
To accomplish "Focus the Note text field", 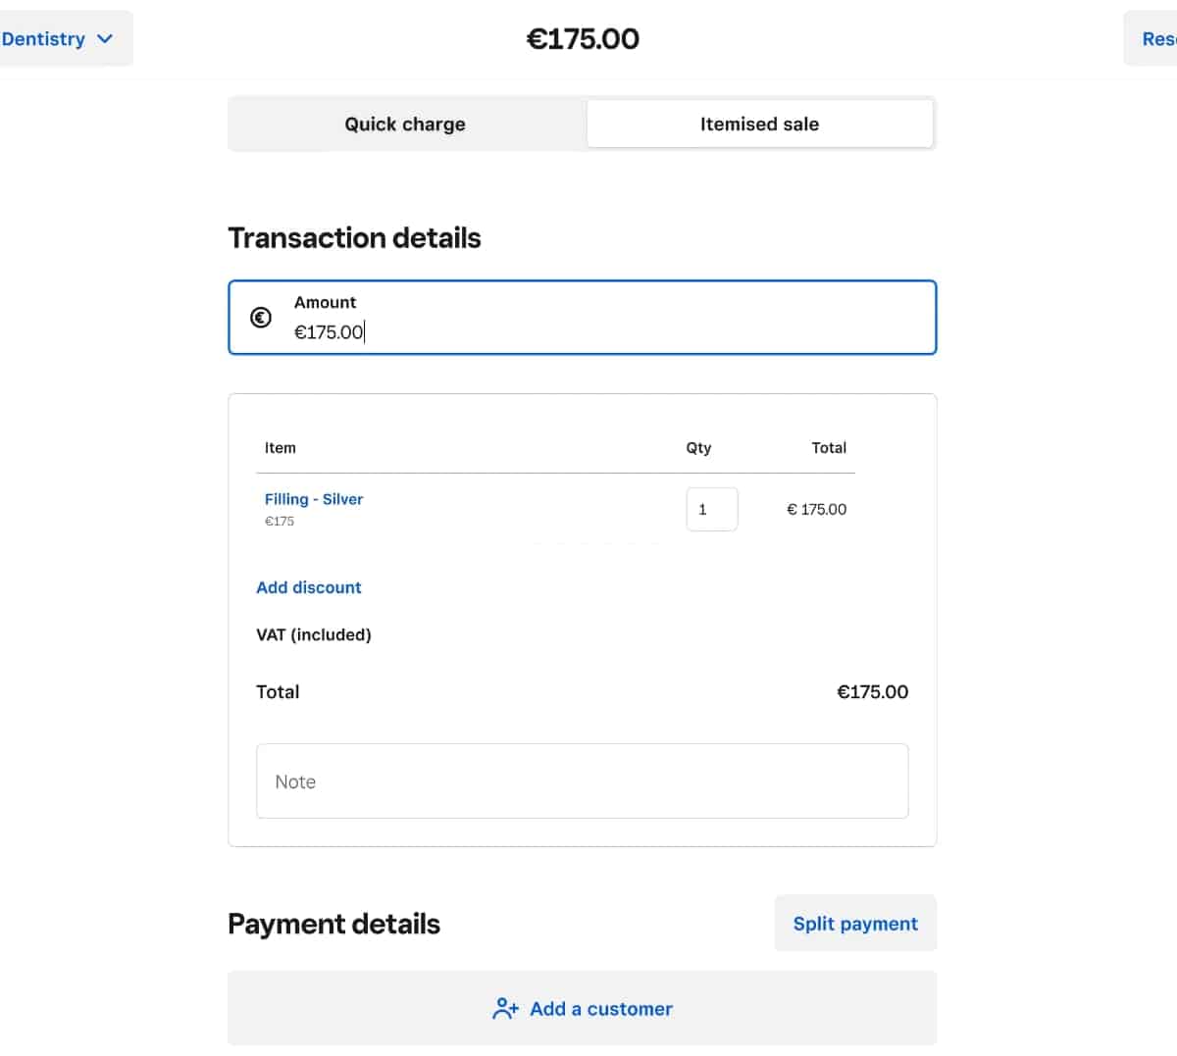I will (583, 781).
